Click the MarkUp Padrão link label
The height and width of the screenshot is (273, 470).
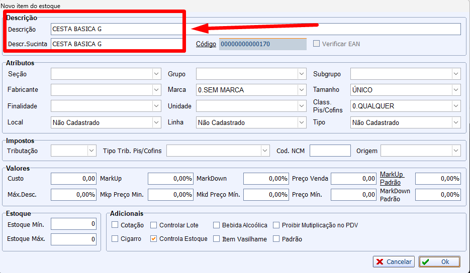click(x=392, y=178)
